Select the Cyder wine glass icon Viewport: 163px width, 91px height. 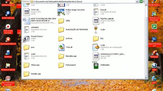pyautogui.click(x=96, y=30)
